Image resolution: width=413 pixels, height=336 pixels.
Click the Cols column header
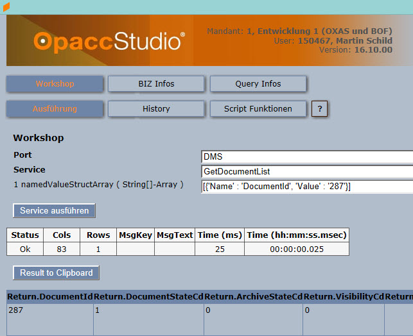point(62,235)
